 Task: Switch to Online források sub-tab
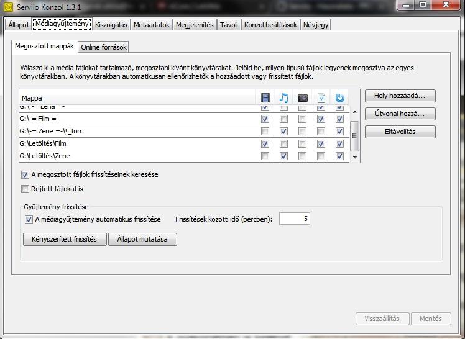tap(103, 47)
